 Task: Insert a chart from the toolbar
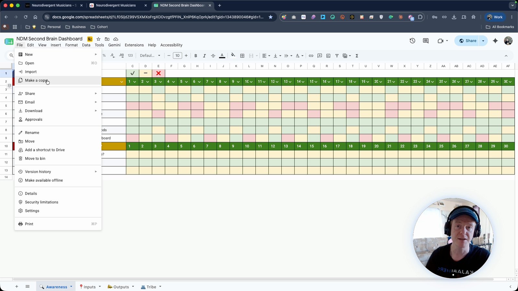click(x=328, y=56)
